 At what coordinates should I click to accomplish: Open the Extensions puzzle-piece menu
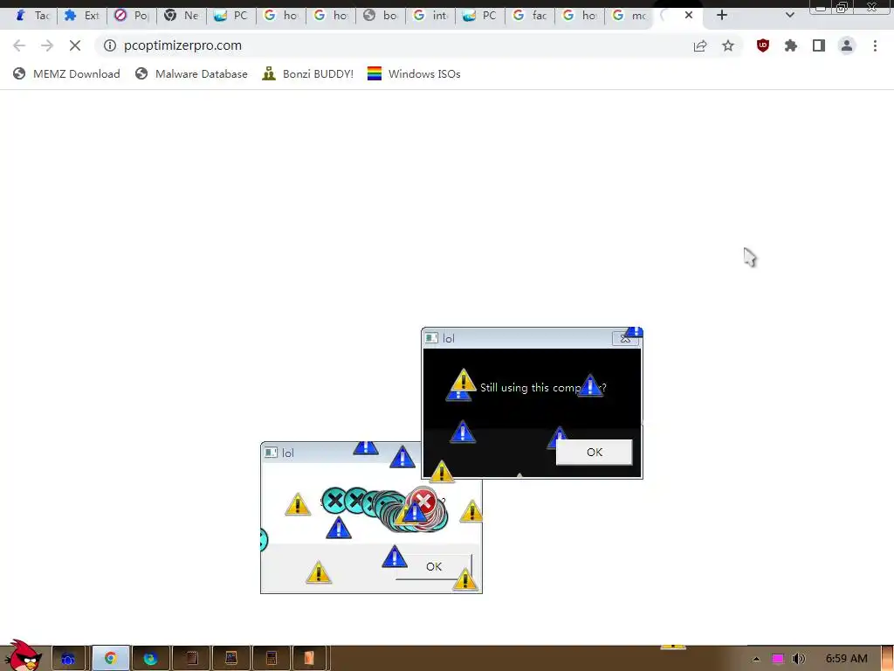click(791, 45)
